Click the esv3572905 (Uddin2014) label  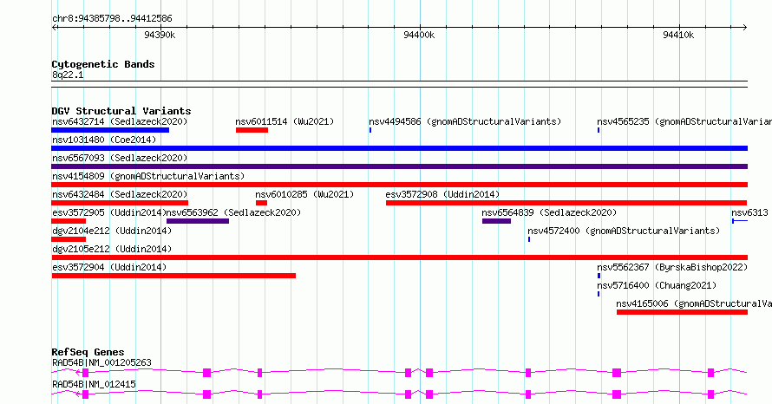[x=109, y=212]
